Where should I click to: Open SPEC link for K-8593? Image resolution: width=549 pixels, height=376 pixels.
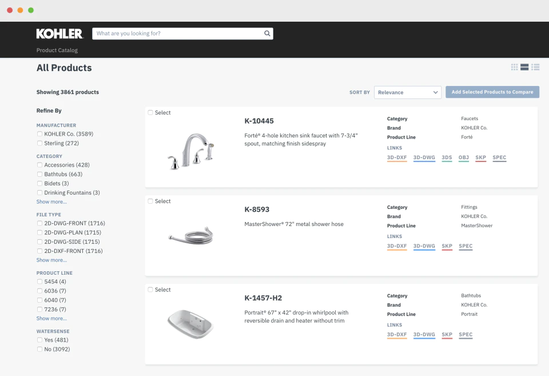pyautogui.click(x=466, y=246)
